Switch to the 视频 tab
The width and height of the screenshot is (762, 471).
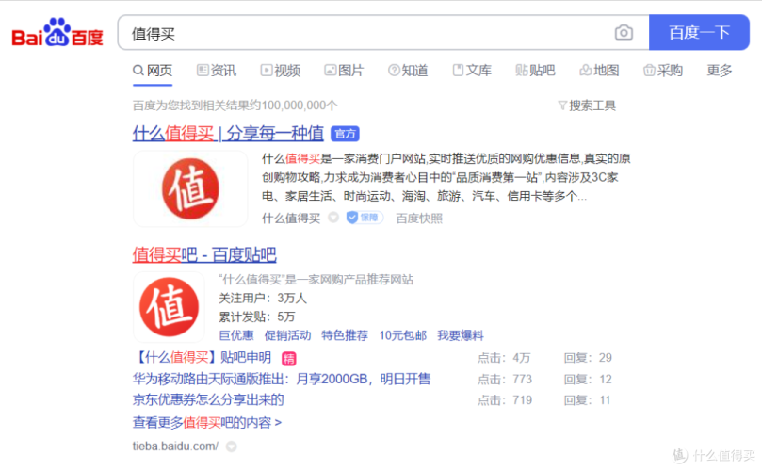[281, 71]
